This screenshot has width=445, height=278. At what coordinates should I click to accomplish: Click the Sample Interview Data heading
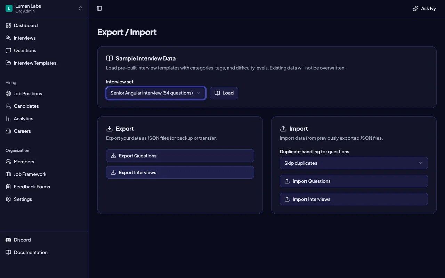pyautogui.click(x=146, y=58)
